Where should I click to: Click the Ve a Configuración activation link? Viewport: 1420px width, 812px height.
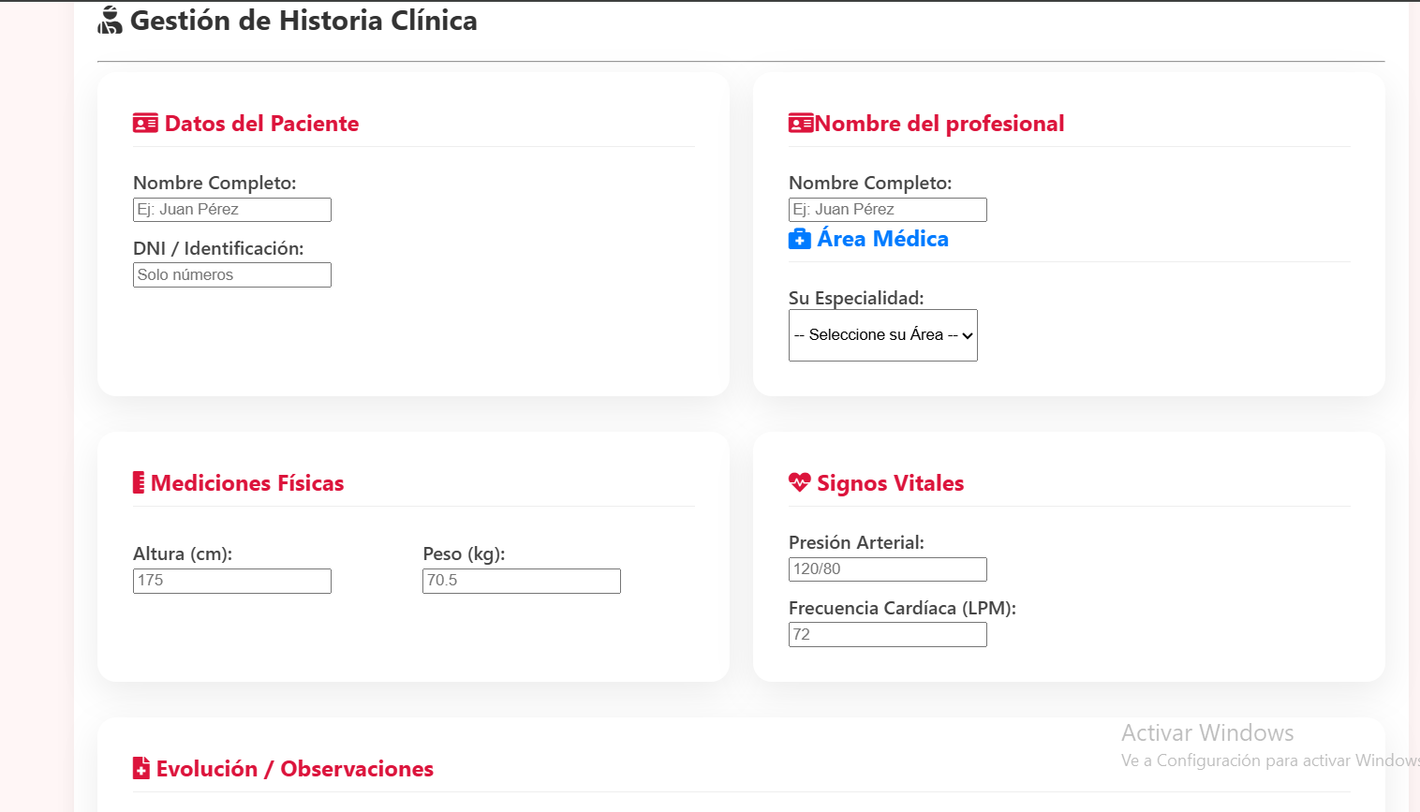click(x=1269, y=760)
